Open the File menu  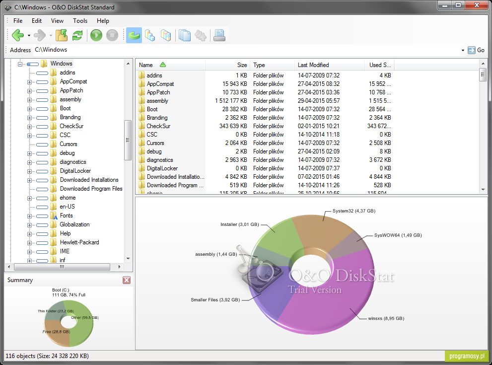18,21
